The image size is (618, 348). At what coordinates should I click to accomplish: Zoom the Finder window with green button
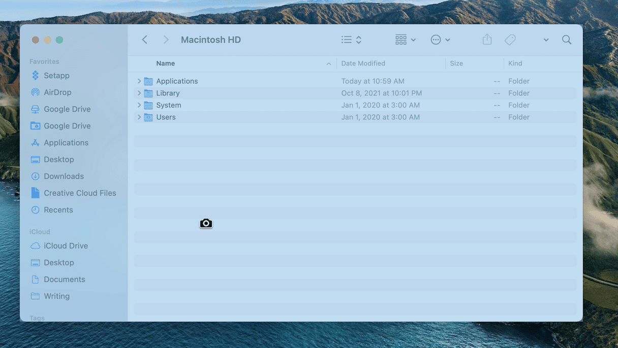59,40
